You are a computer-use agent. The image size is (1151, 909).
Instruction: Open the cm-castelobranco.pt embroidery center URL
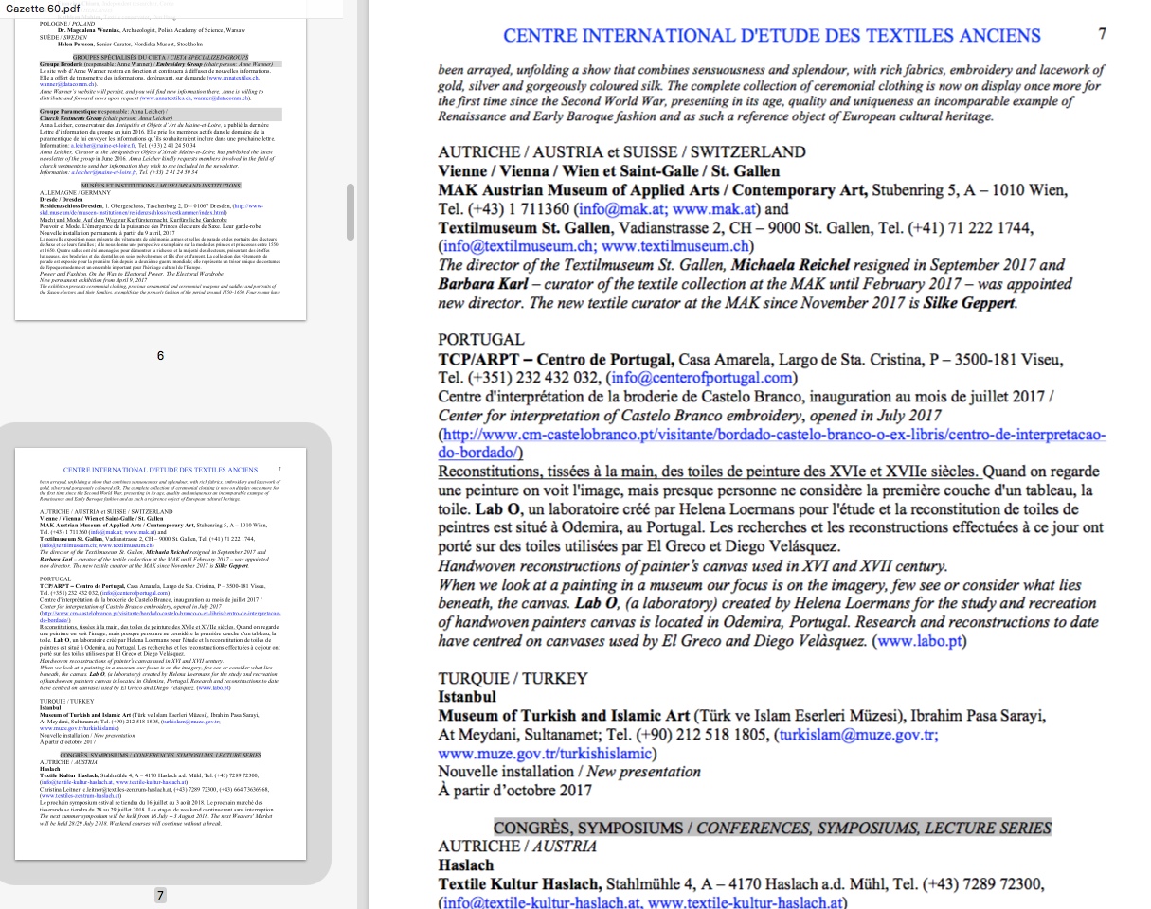click(771, 443)
